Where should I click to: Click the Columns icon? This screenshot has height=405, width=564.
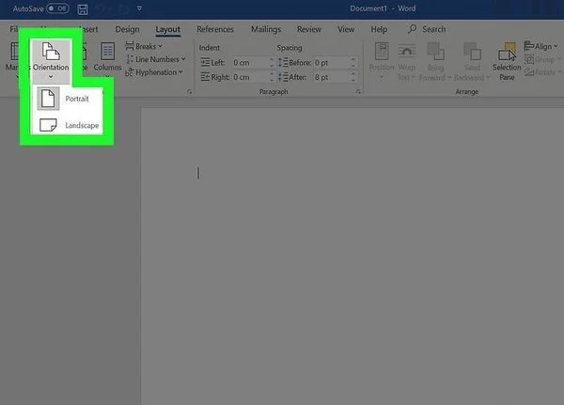[107, 51]
